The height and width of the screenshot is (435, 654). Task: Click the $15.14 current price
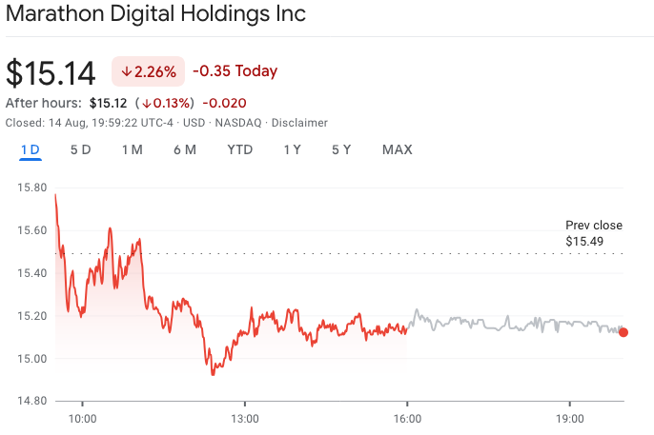(x=53, y=72)
